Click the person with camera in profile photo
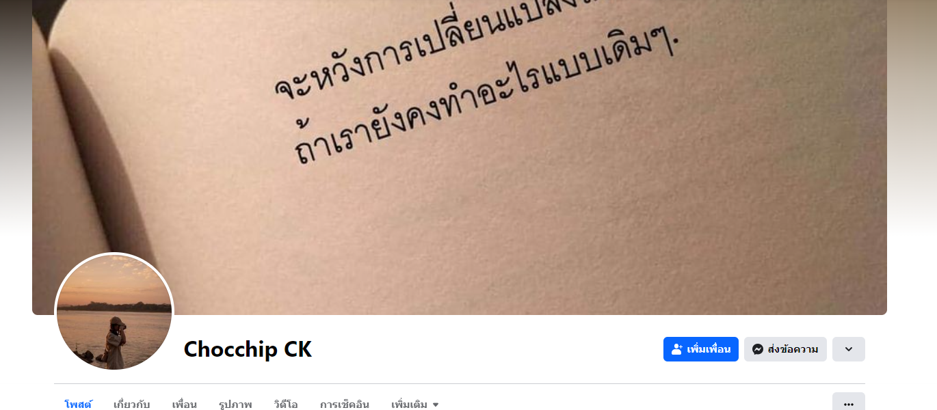 pyautogui.click(x=113, y=340)
